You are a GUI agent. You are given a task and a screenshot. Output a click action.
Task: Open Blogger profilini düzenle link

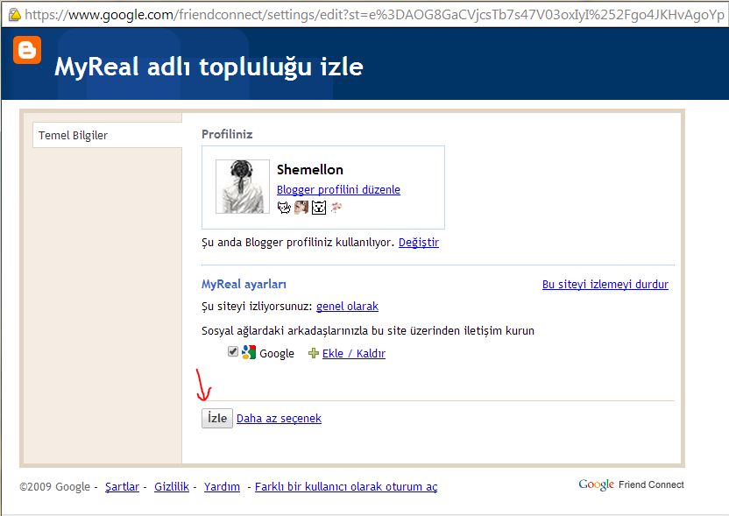[x=338, y=189]
